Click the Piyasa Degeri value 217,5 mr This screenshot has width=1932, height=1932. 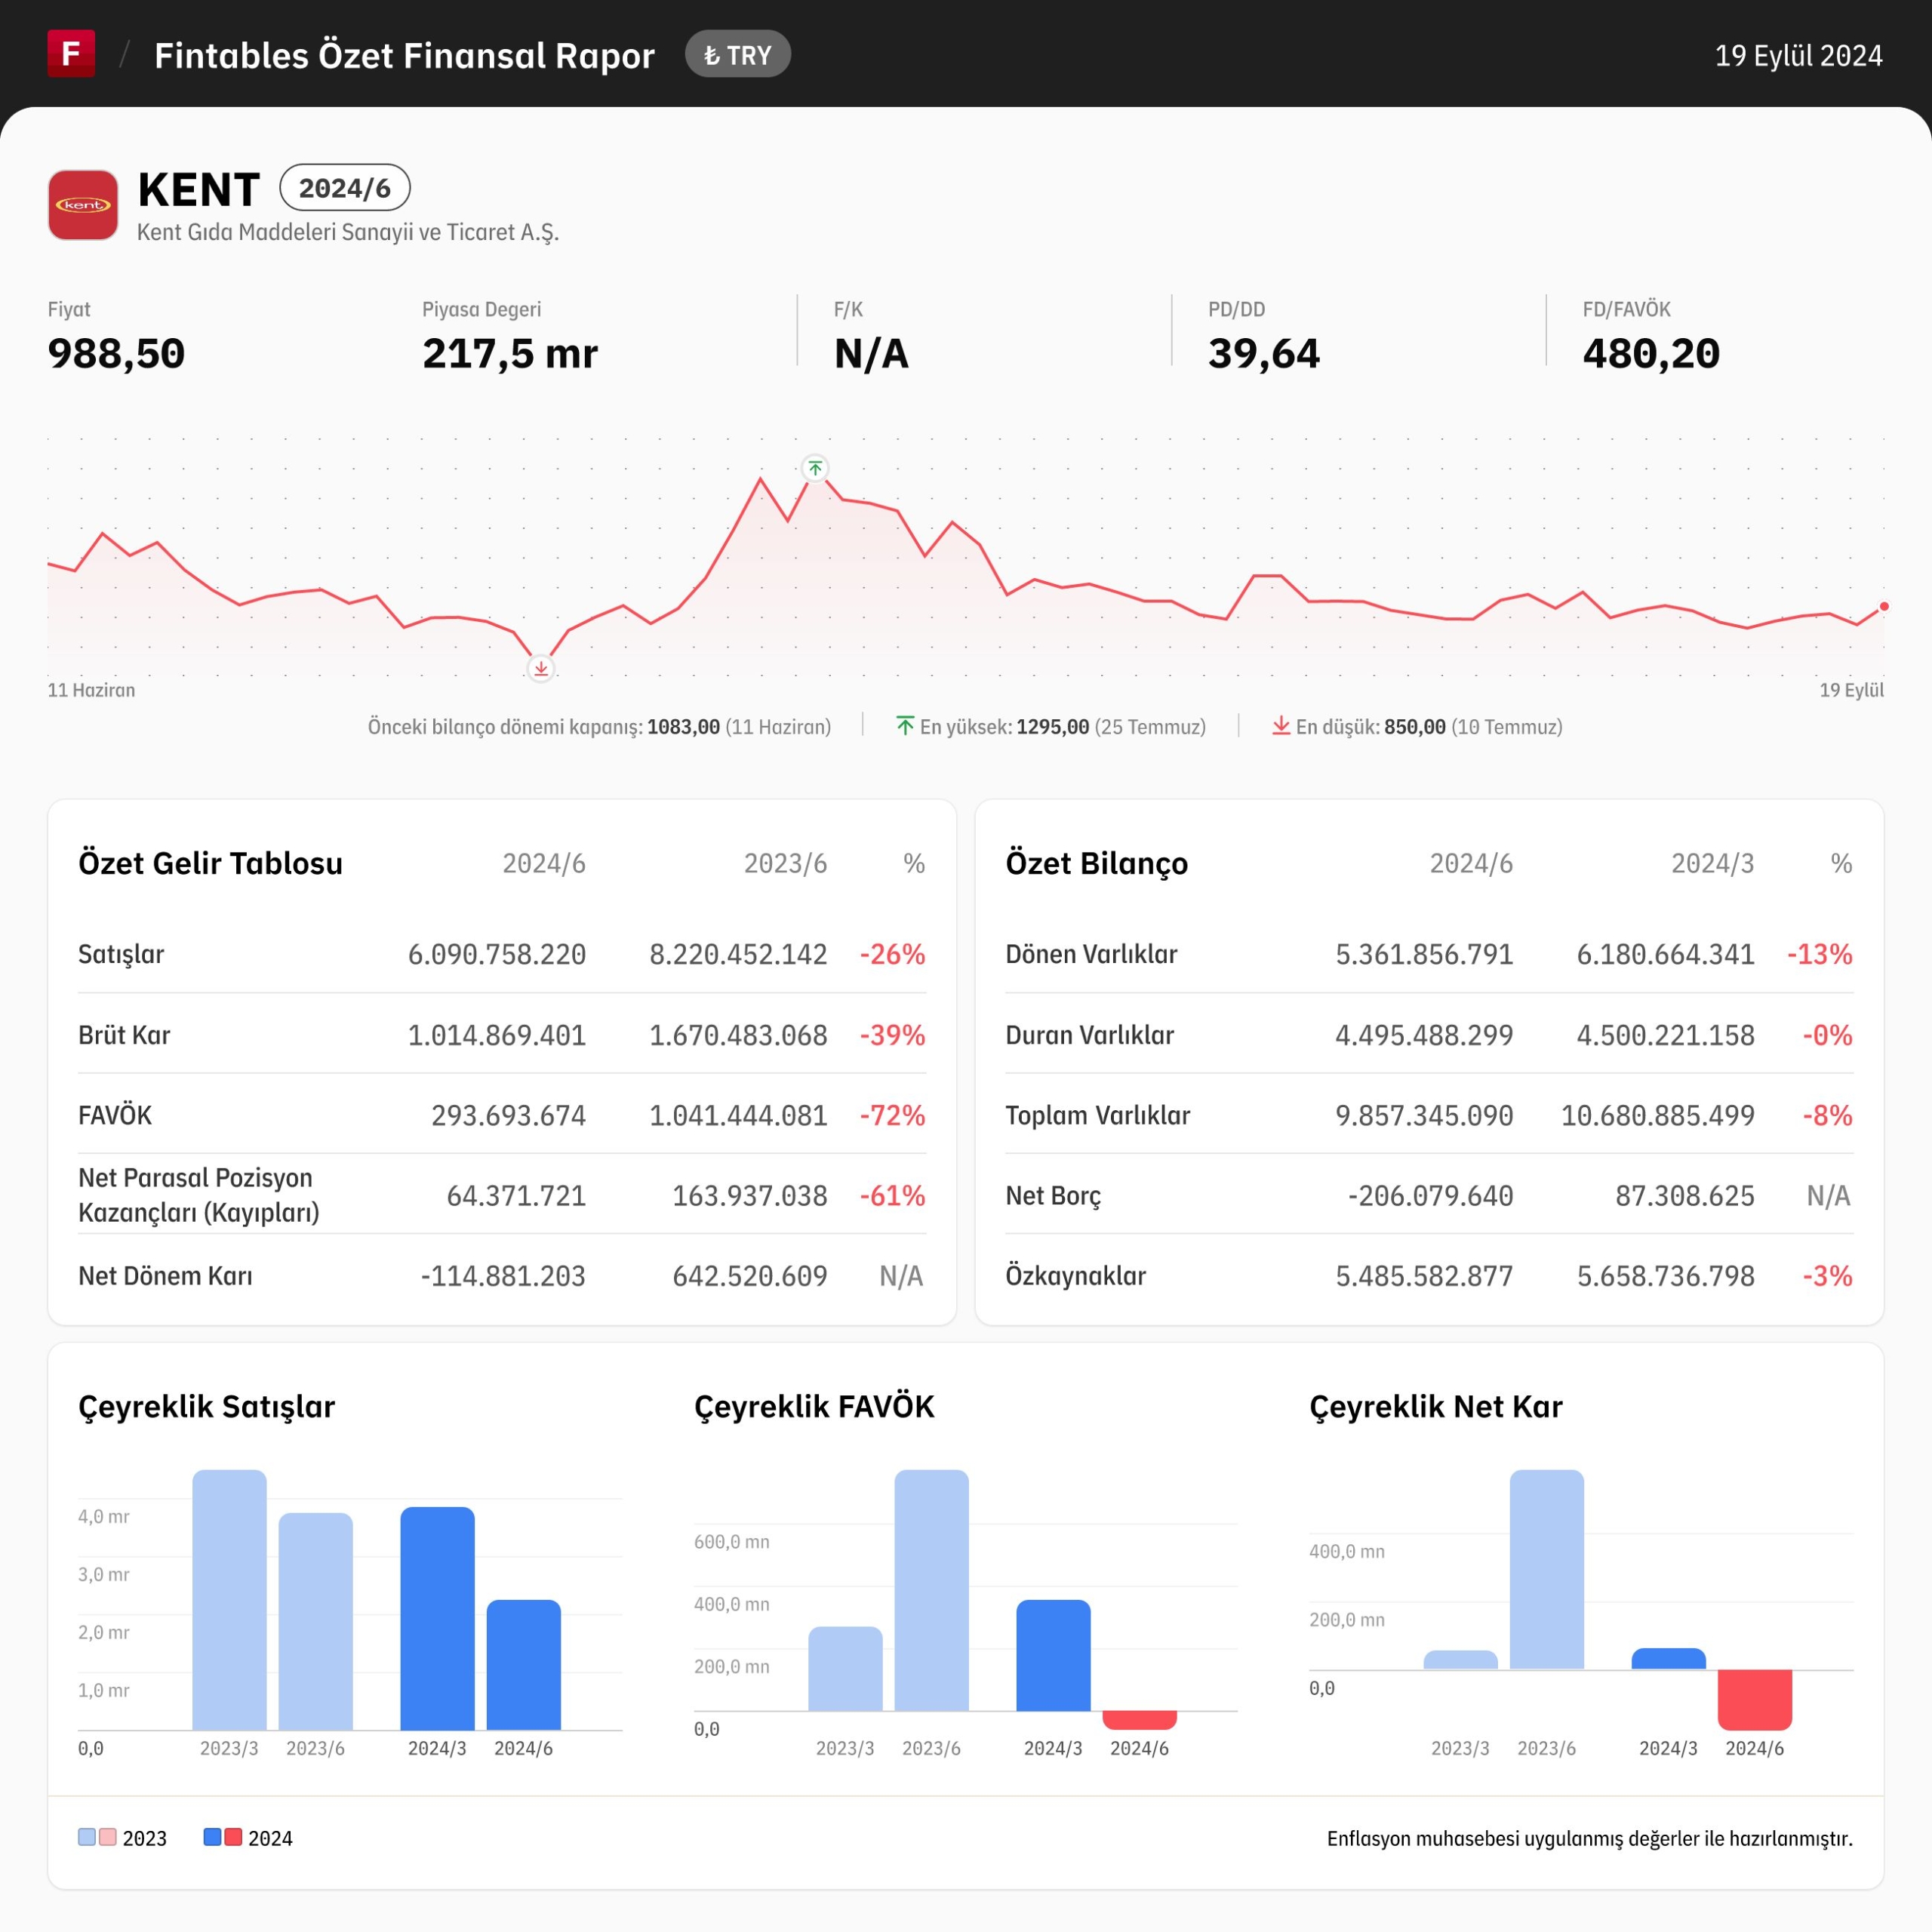point(510,354)
